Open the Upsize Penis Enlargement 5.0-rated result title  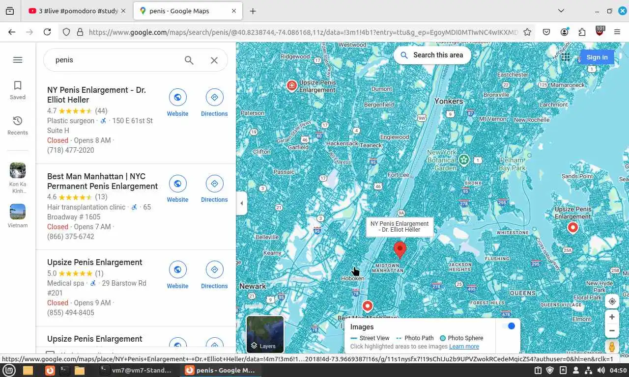pyautogui.click(x=95, y=262)
